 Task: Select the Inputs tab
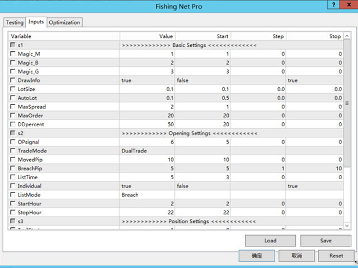pyautogui.click(x=36, y=22)
